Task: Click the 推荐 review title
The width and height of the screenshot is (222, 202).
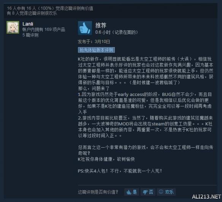Action: point(101,25)
